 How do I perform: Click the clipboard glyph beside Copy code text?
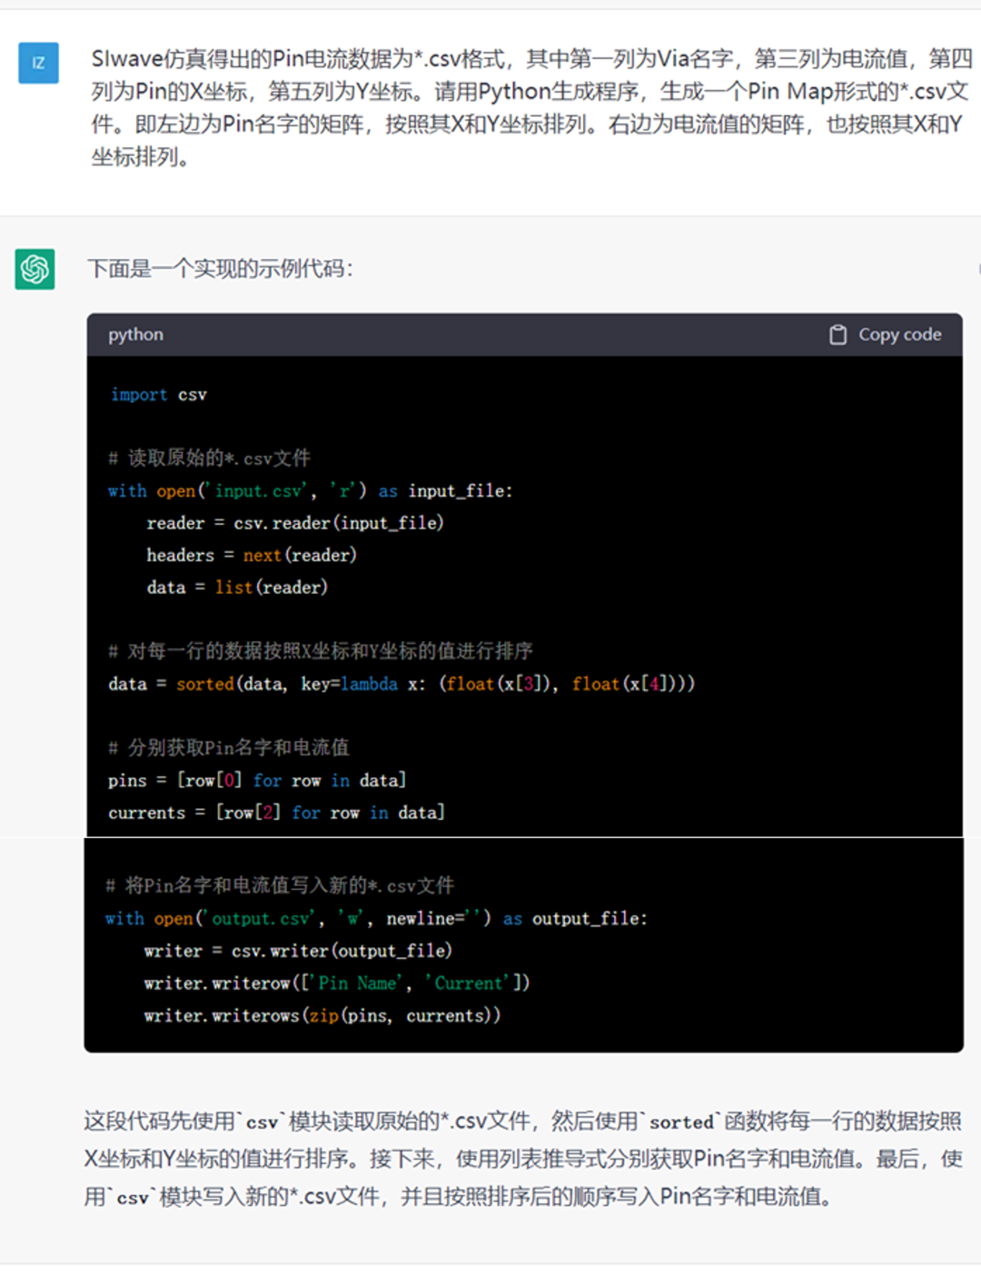pyautogui.click(x=837, y=334)
